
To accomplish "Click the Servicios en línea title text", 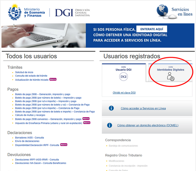I will tap(182, 12).
